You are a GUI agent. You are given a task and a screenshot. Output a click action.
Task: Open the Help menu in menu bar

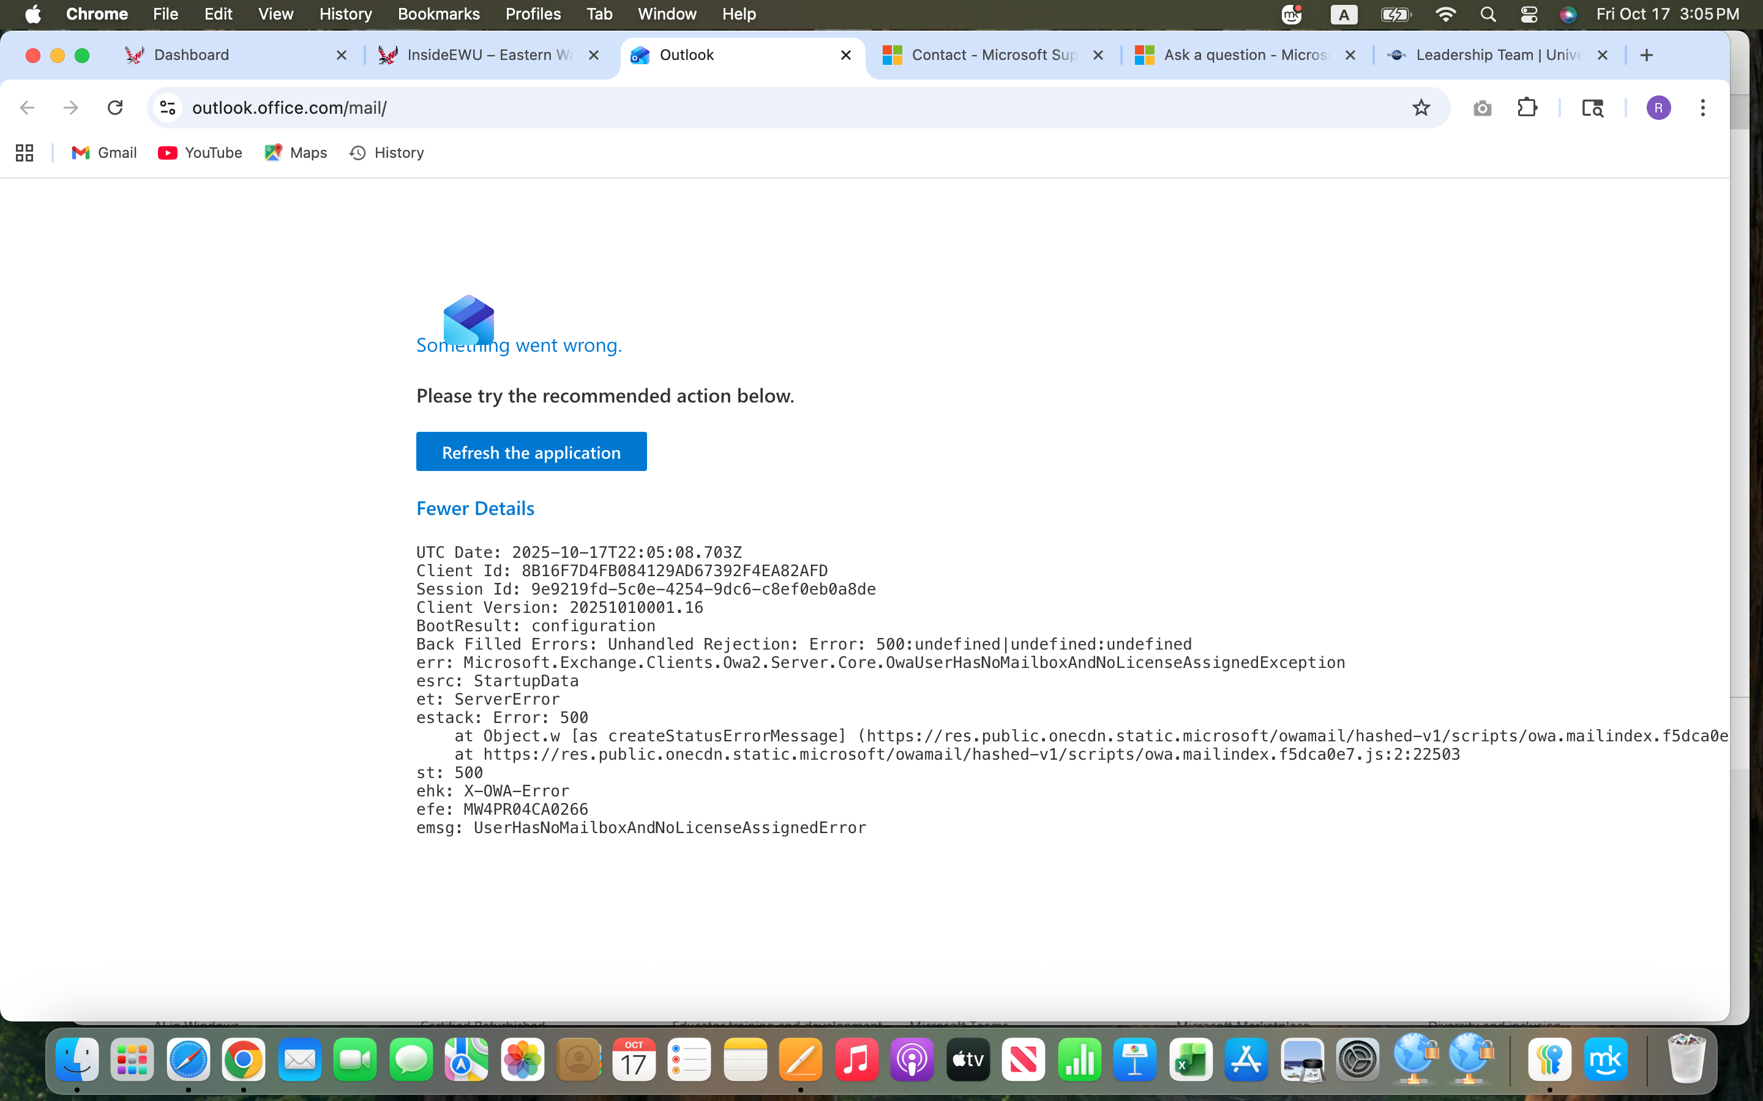point(739,14)
